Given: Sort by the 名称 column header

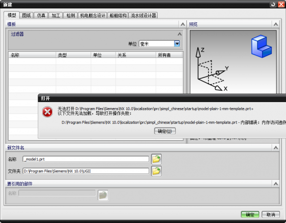Looking at the screenshot, I should pos(32,55).
